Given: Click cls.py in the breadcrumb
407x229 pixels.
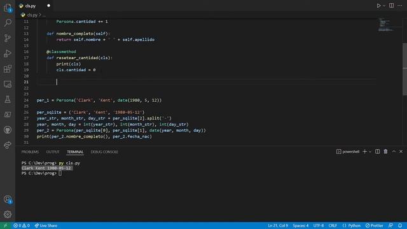Looking at the screenshot, I should click(32, 15).
